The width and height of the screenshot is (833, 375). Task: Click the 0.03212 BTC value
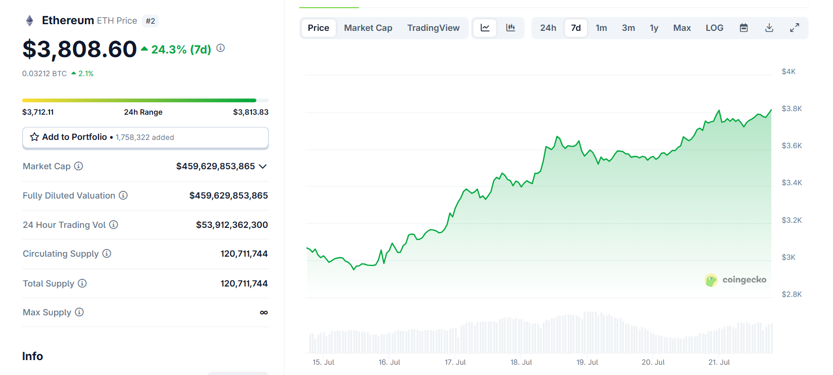coord(44,74)
